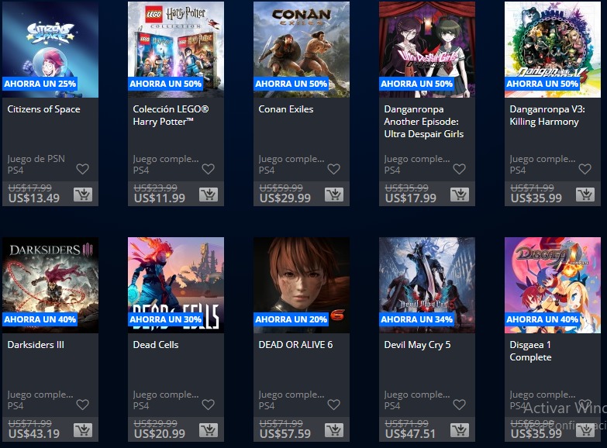This screenshot has width=607, height=448.
Task: Open the Conan Exiles title link
Action: 286,109
